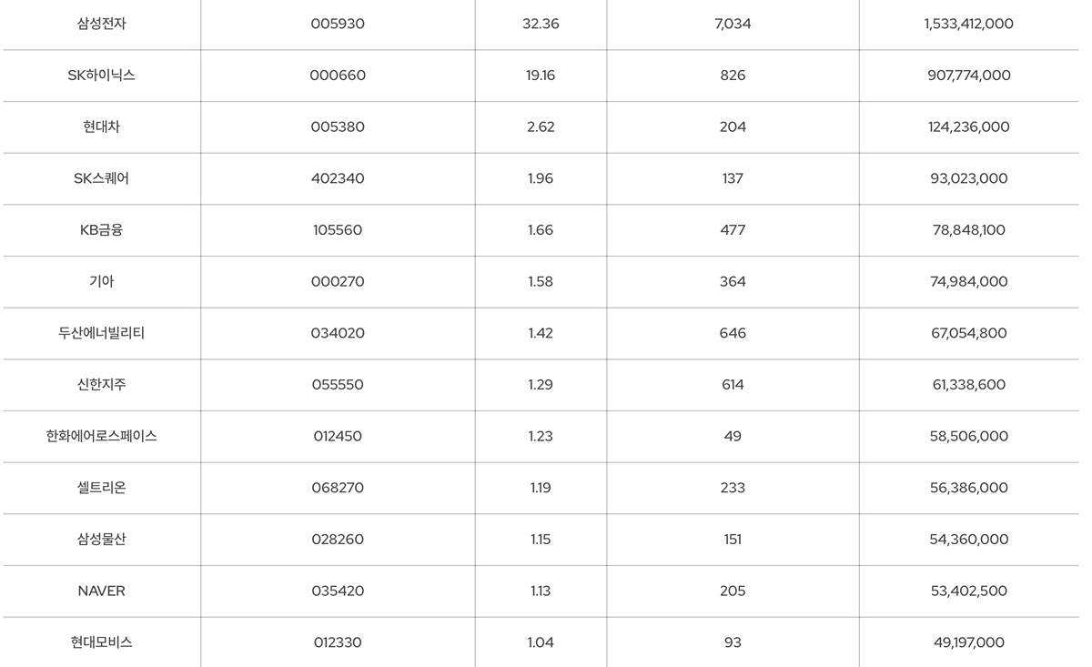1092x667 pixels.
Task: Click the 두산에너빌리티 name cell
Action: point(102,333)
